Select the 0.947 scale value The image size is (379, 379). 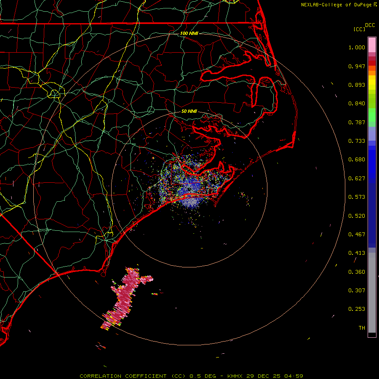pos(357,66)
